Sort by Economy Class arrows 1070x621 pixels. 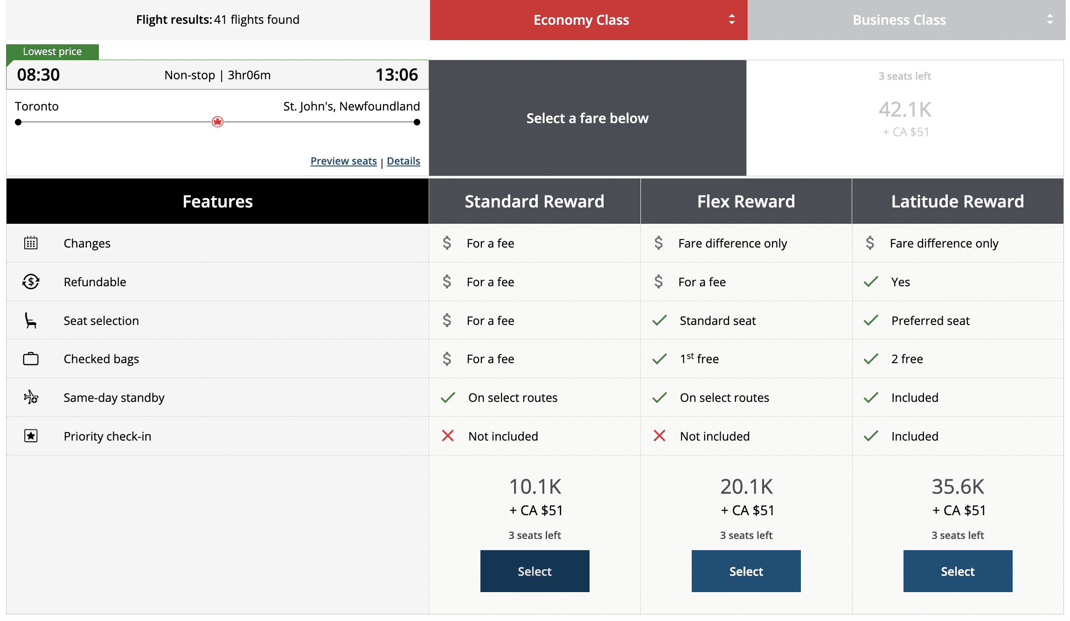731,20
